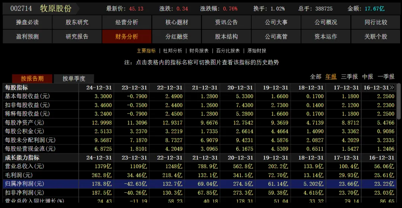Show trend for 每股公积金(元)

pyautogui.click(x=25, y=131)
